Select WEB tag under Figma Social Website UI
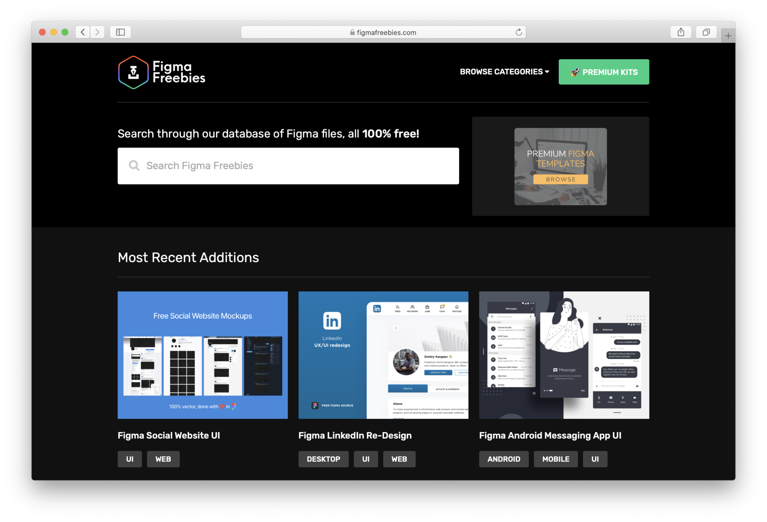 tap(163, 459)
